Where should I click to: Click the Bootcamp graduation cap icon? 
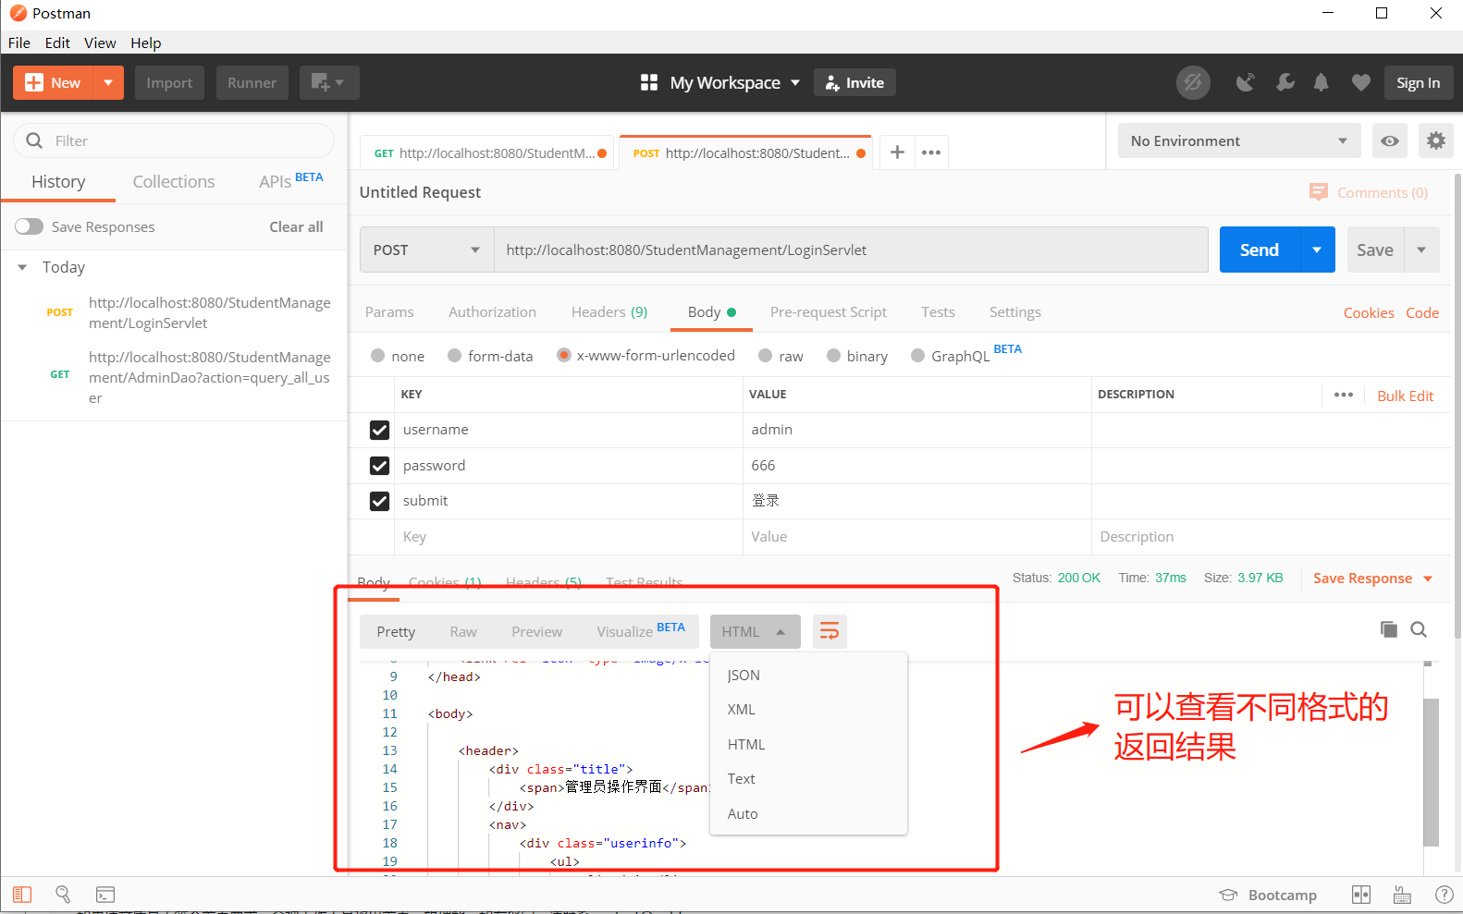coord(1228,895)
